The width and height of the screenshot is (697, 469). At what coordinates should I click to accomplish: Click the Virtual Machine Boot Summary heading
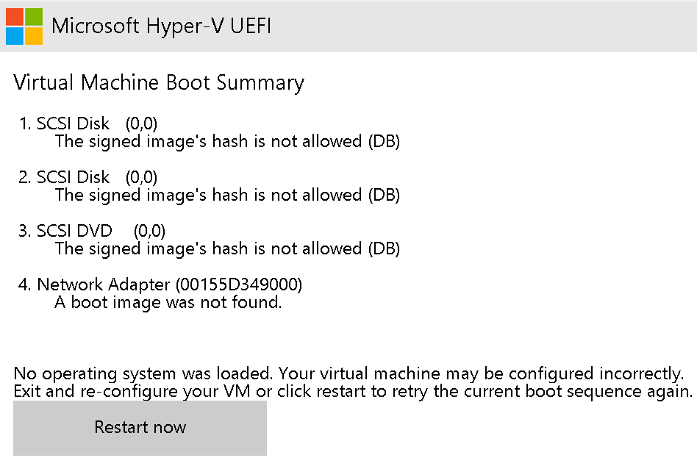(x=158, y=82)
